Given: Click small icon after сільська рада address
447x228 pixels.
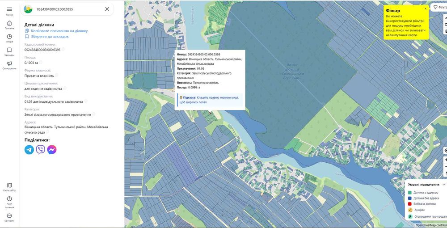Looking at the screenshot, I should coord(48,132).
